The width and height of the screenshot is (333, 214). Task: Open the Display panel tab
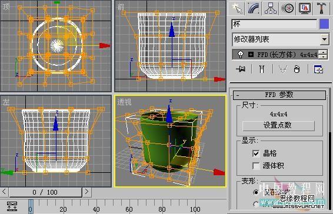pos(304,8)
